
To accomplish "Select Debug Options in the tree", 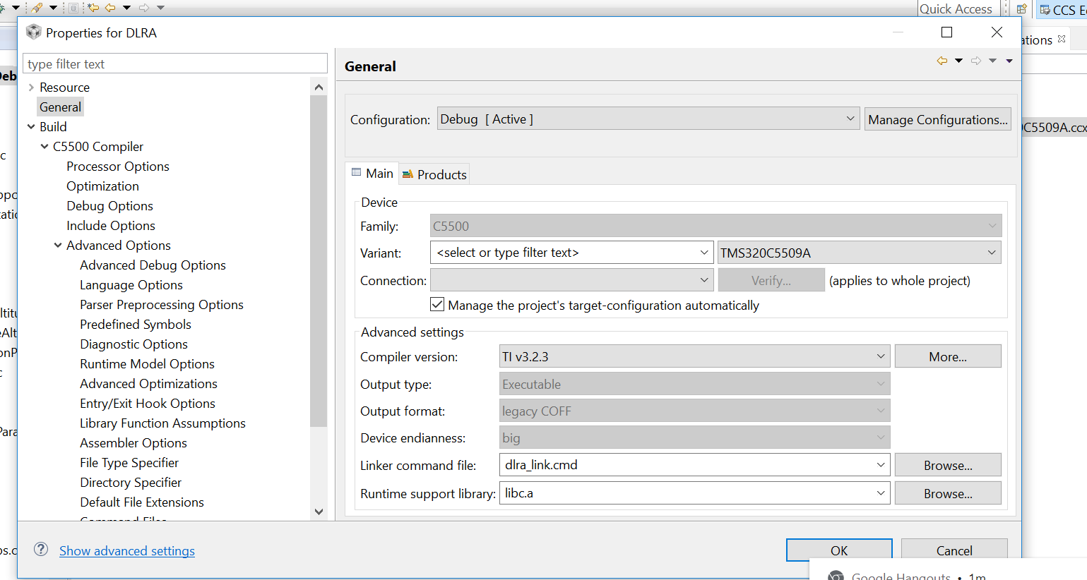I will pos(109,206).
